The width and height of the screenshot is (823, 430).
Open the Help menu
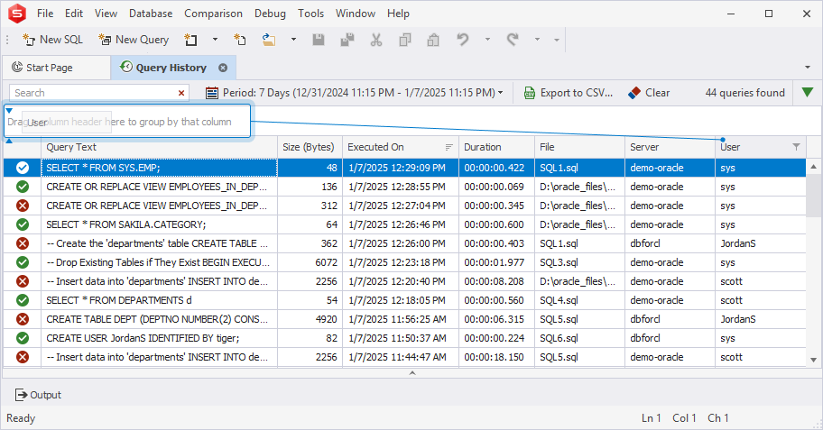398,14
